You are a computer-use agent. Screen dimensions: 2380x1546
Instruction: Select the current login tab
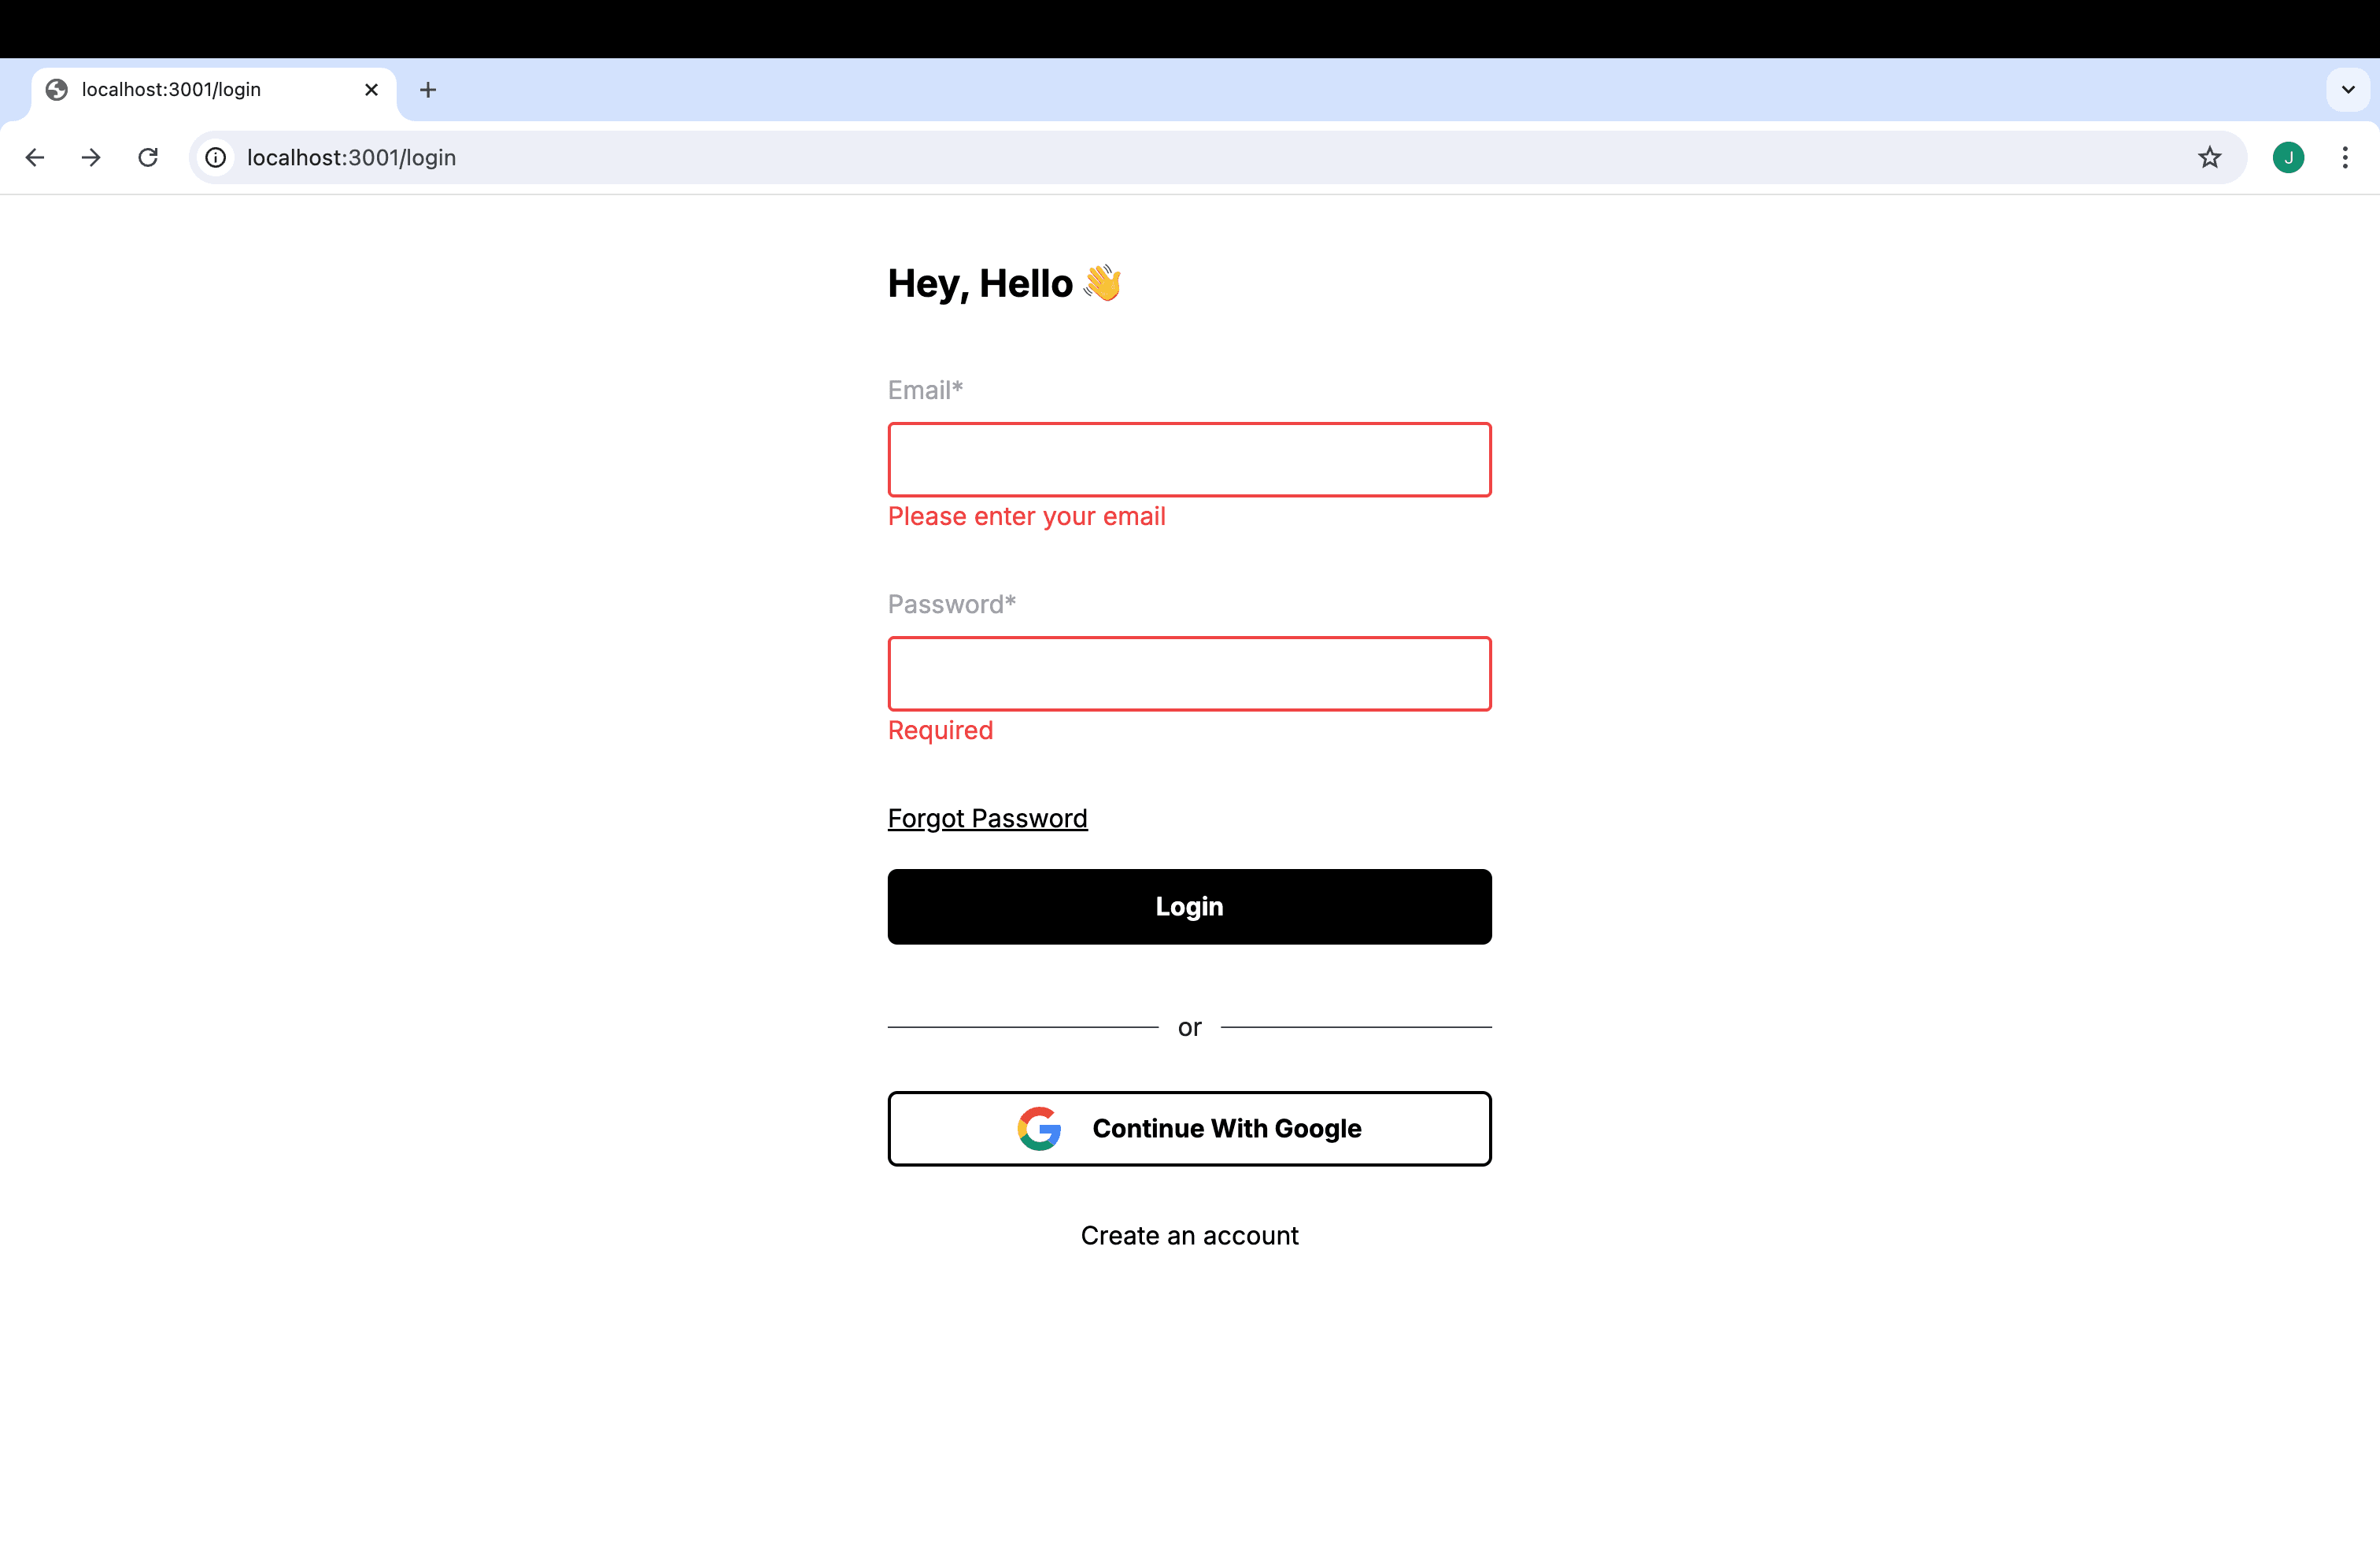(208, 88)
